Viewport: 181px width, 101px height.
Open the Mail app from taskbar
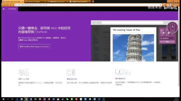(x=58, y=99)
